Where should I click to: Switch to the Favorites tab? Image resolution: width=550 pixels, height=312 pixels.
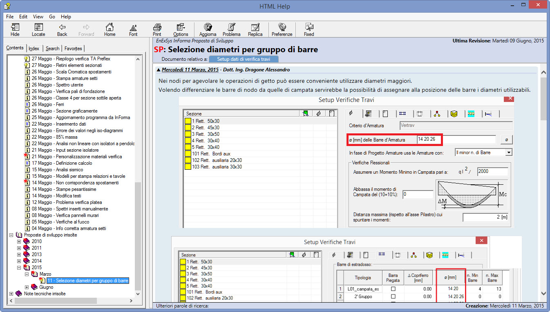[x=73, y=49]
